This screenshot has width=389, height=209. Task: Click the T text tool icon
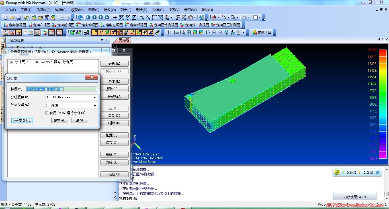point(113,32)
